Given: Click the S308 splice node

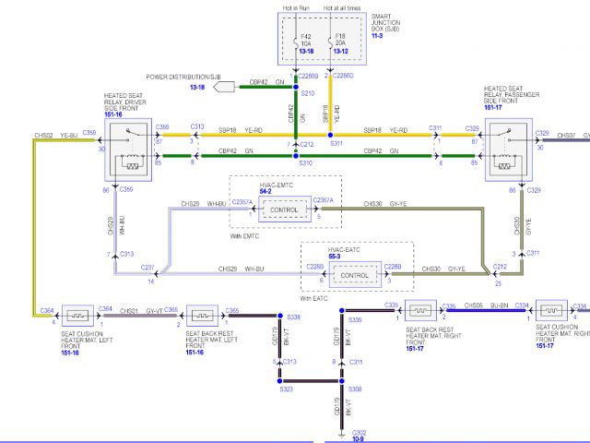Looking at the screenshot, I should (342, 391).
